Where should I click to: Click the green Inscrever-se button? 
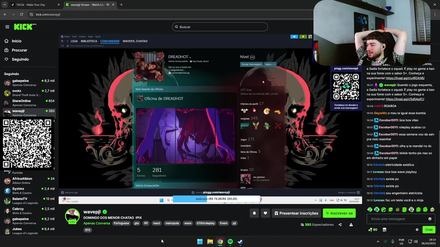(x=339, y=213)
